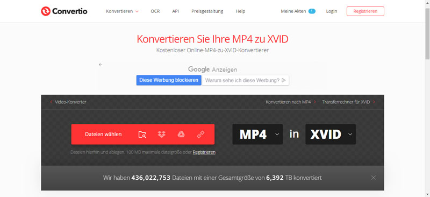The width and height of the screenshot is (430, 197).
Task: Open the MP4 source format dropdown
Action: 257,135
